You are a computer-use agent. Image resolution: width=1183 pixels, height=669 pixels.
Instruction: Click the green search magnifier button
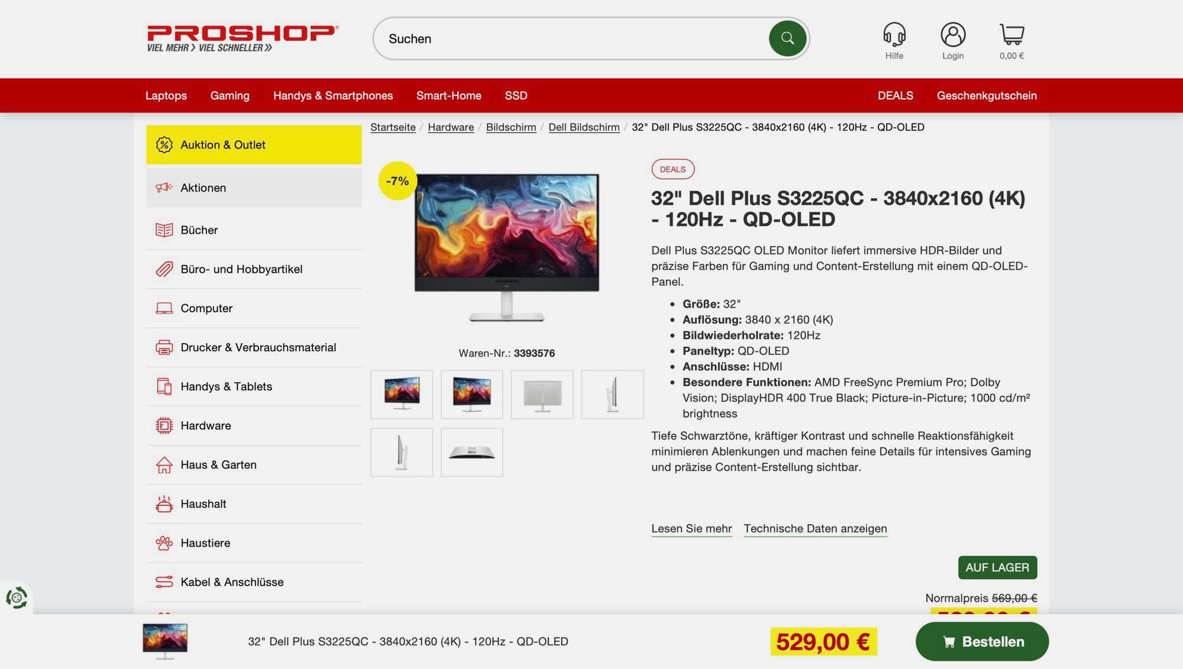point(787,38)
